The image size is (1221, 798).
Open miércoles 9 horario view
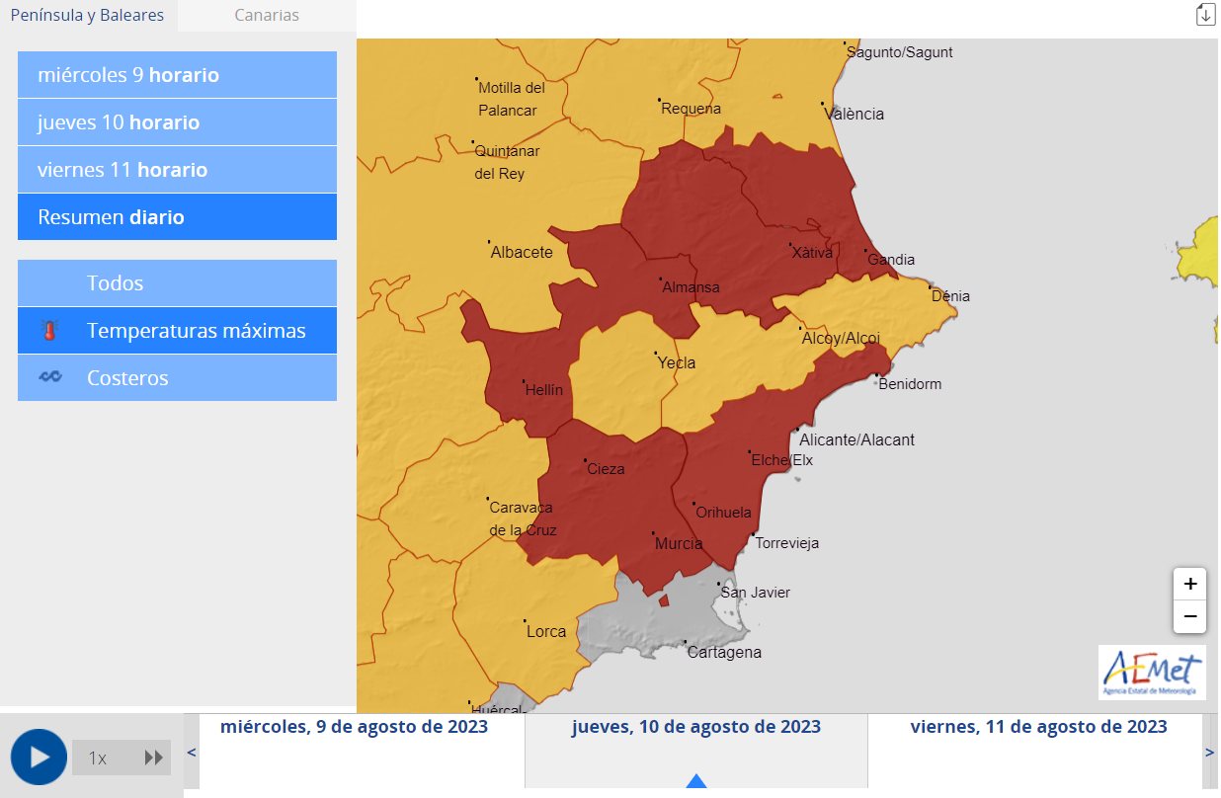click(x=177, y=75)
